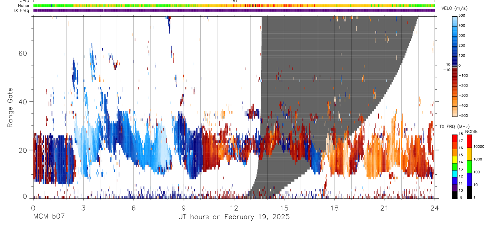489x225 pixels.
Task: Select the blue 10–100 segment in the NOISE legend
Action: click(x=469, y=179)
